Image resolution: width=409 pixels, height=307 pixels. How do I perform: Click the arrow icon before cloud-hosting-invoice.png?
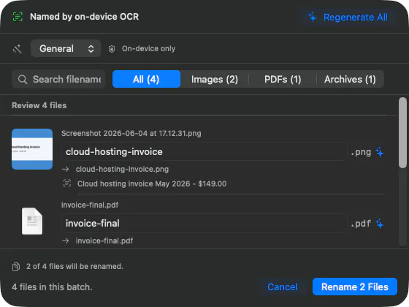coord(66,169)
